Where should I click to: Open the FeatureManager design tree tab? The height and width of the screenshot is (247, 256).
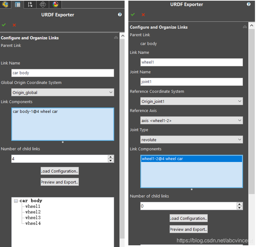click(x=5, y=4)
